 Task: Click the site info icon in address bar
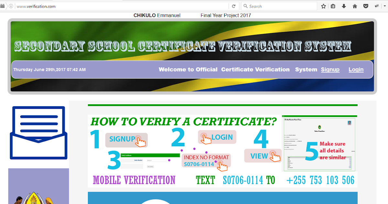(11, 6)
